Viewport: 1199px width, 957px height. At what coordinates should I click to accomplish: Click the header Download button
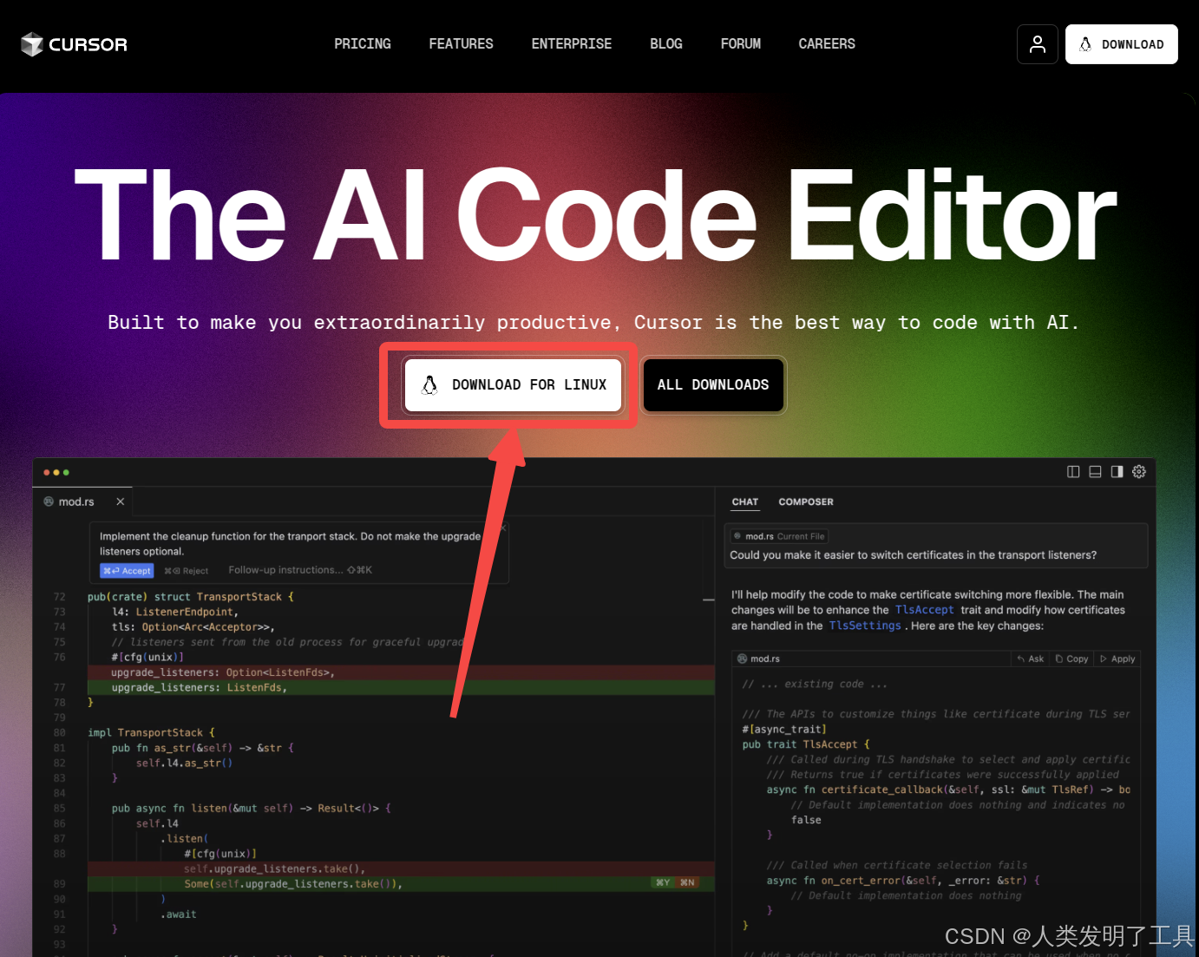point(1121,44)
